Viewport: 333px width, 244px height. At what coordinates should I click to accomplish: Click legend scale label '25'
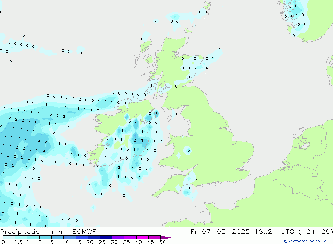pyautogui.click(x=102, y=242)
